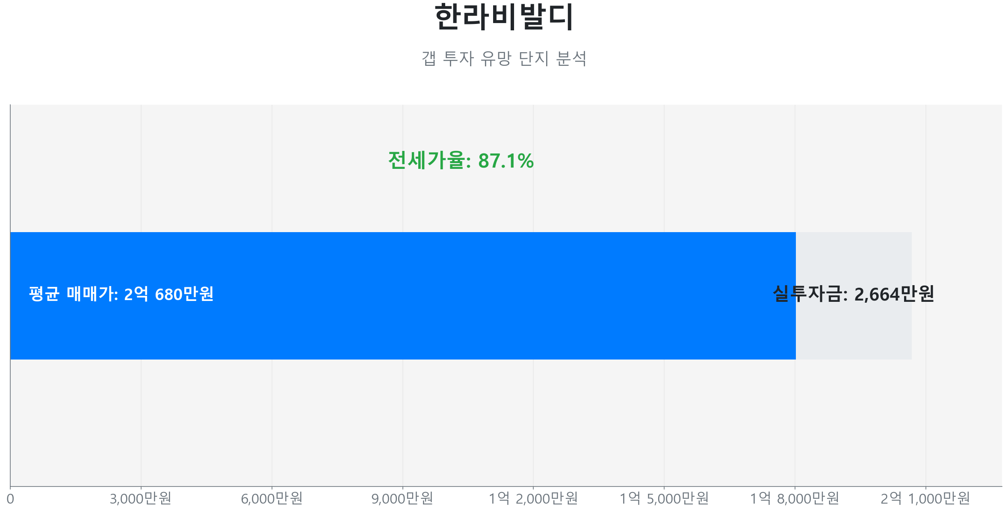The height and width of the screenshot is (513, 1008).
Task: Click the 9,000만원 axis tick label
Action: point(402,498)
